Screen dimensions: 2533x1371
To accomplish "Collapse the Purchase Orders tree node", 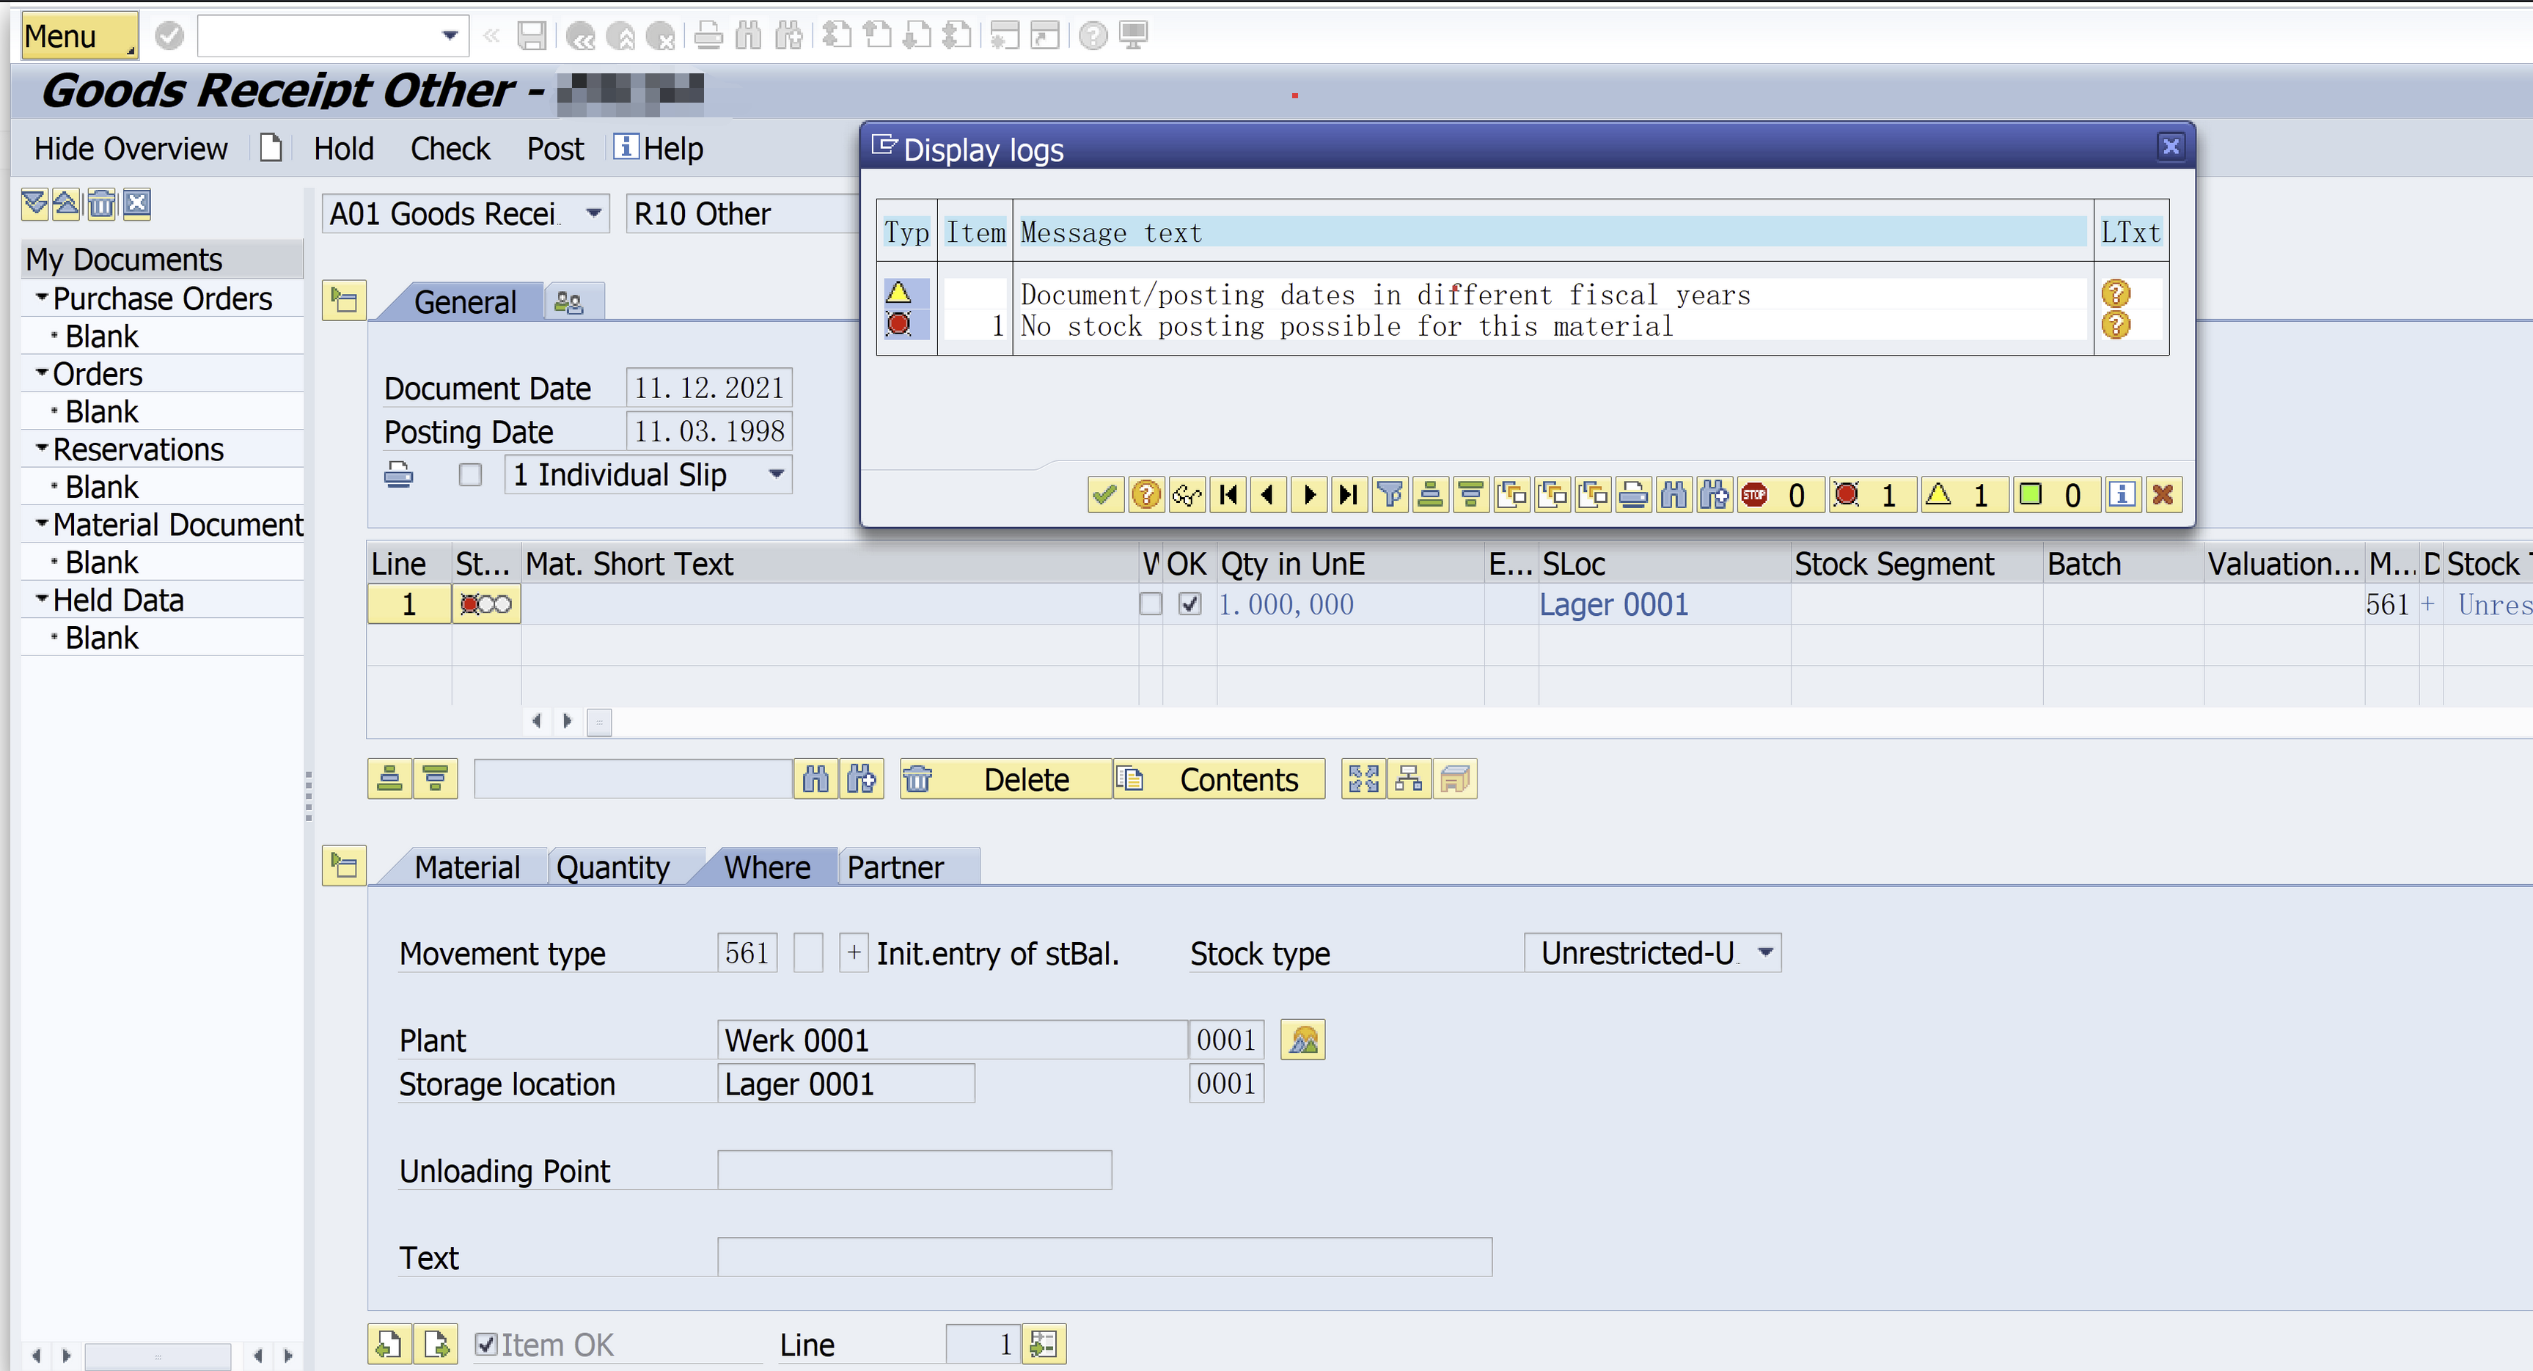I will 41,297.
